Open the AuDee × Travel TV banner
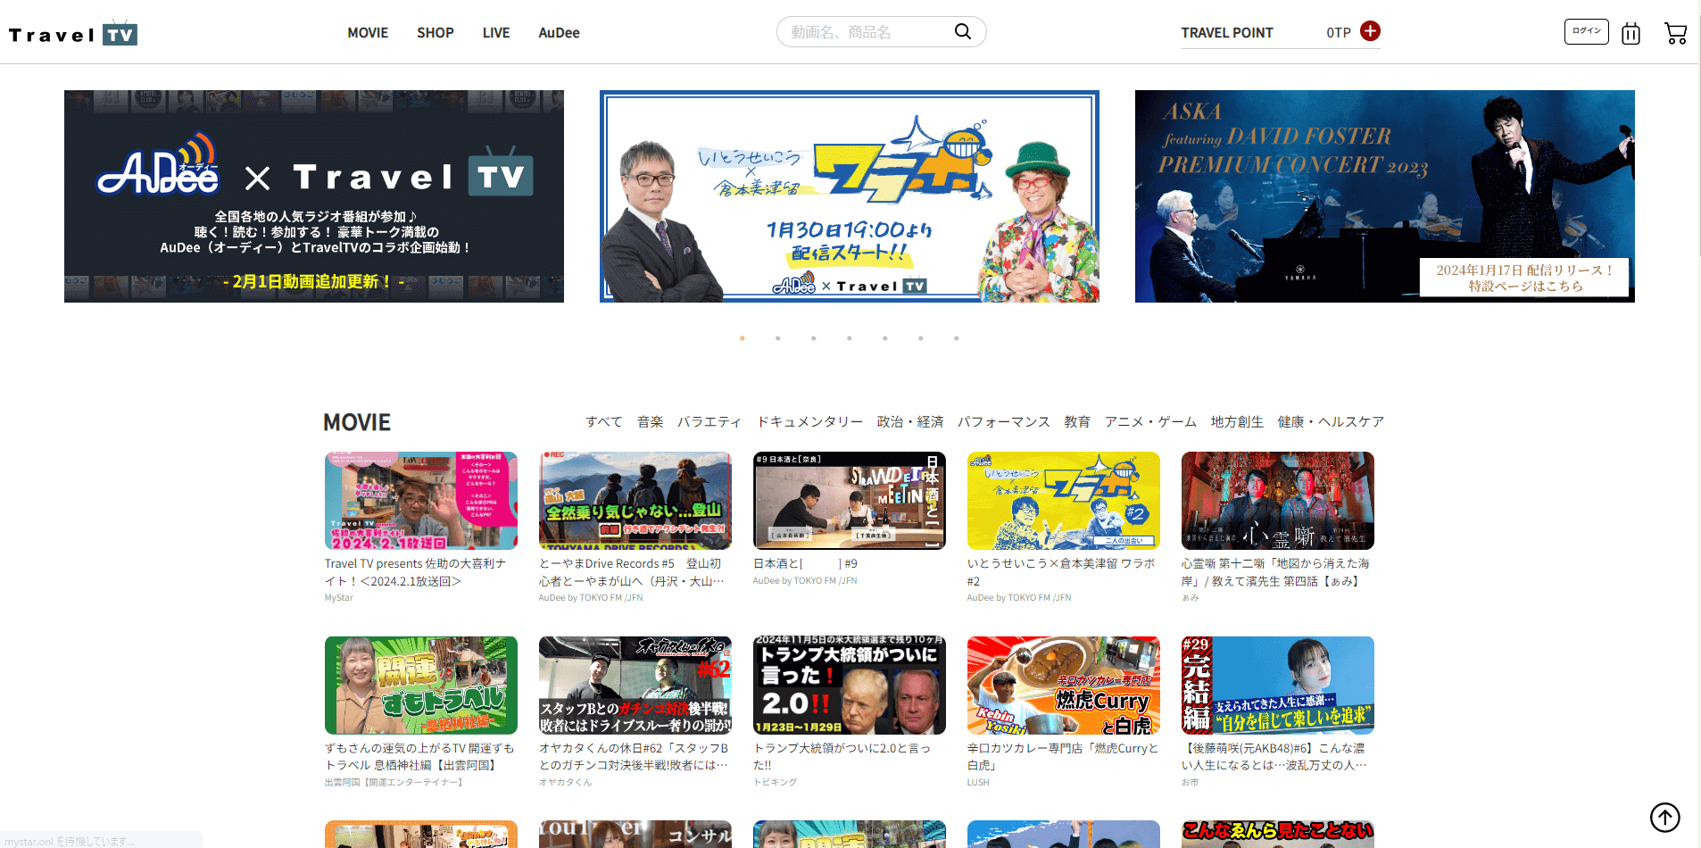 (x=314, y=196)
